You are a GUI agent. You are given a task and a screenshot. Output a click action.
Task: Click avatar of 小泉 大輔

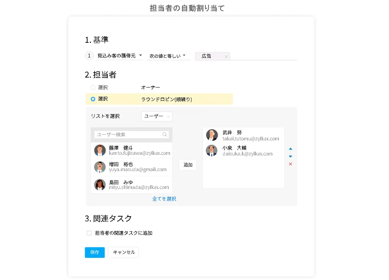point(212,150)
